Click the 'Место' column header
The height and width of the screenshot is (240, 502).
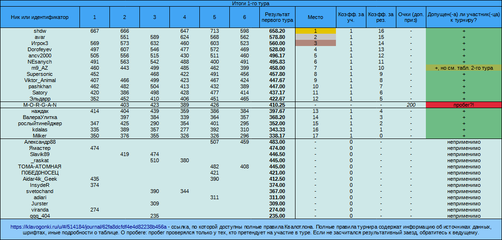tap(315, 17)
